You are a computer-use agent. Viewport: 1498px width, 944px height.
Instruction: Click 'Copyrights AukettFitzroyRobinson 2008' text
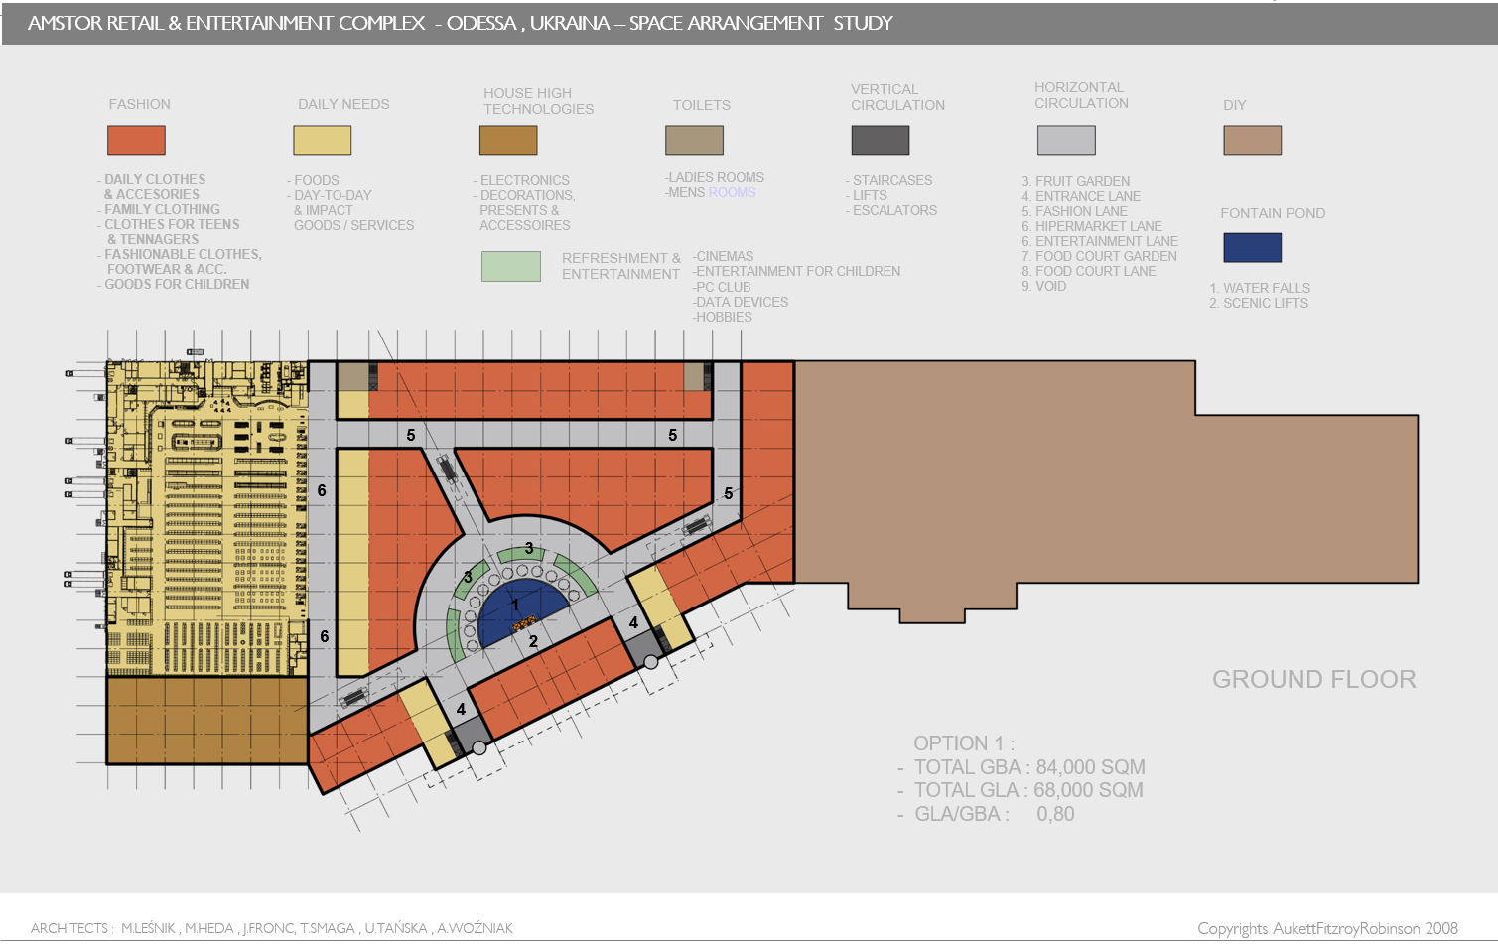1327,928
